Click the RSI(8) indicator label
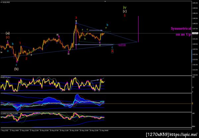199x138 pixels. point(6,77)
